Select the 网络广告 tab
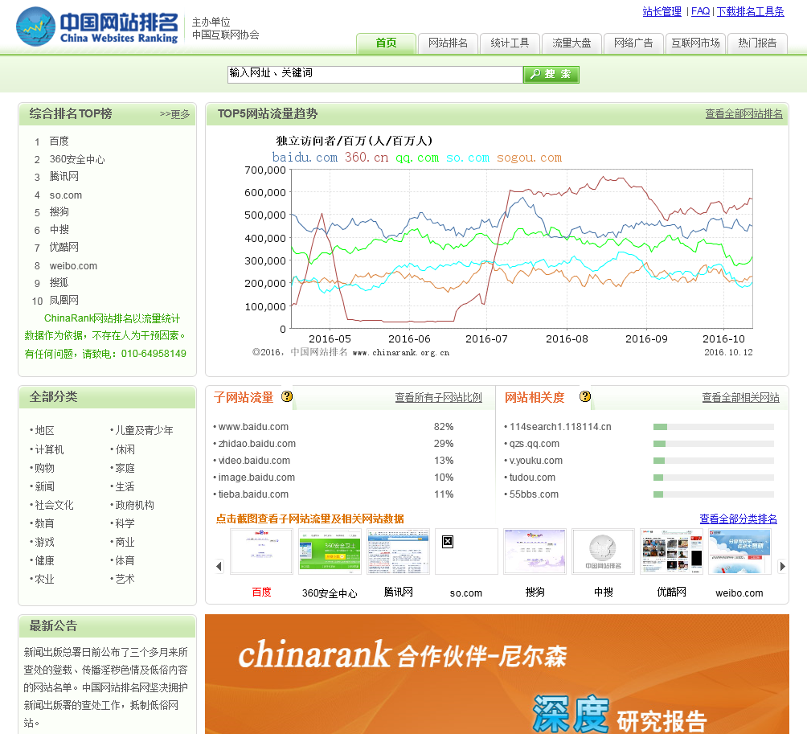This screenshot has width=807, height=734. pyautogui.click(x=633, y=43)
